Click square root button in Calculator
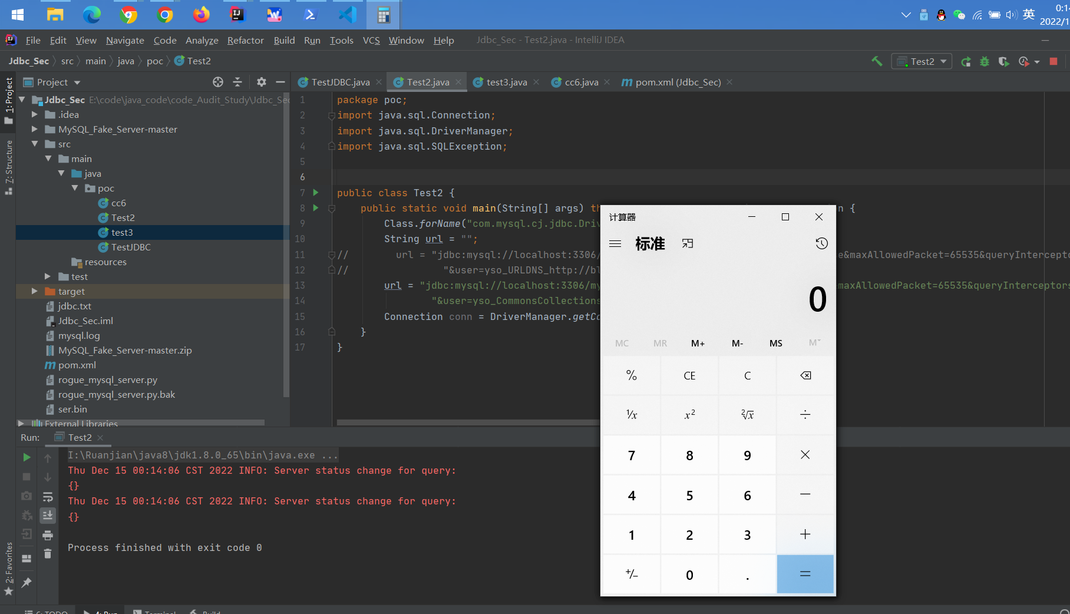 [747, 415]
